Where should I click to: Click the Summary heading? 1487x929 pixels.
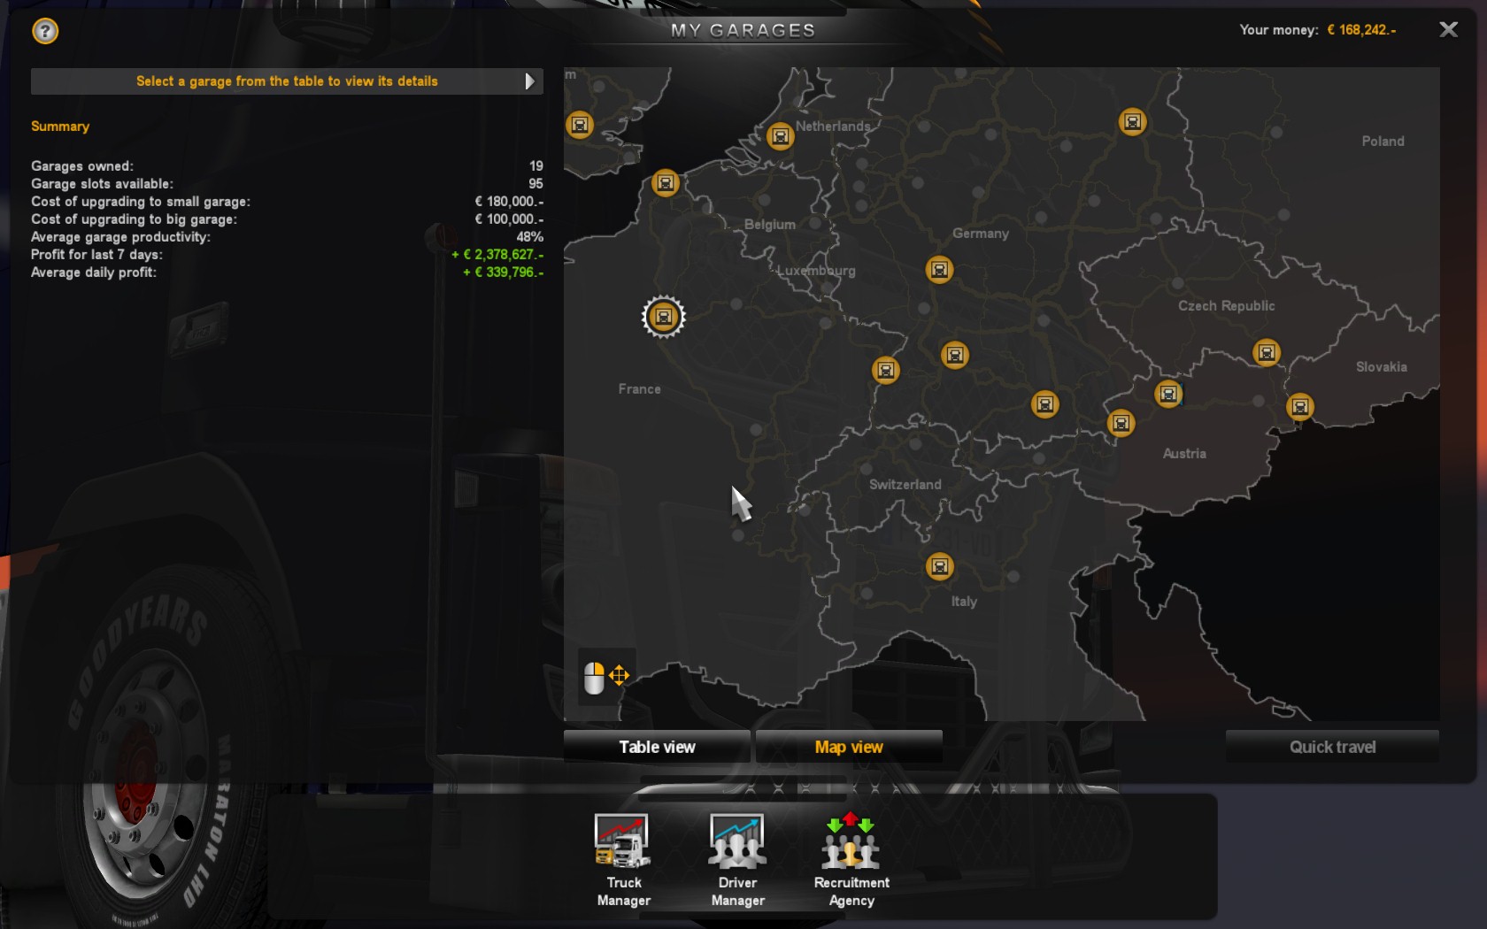click(x=60, y=127)
